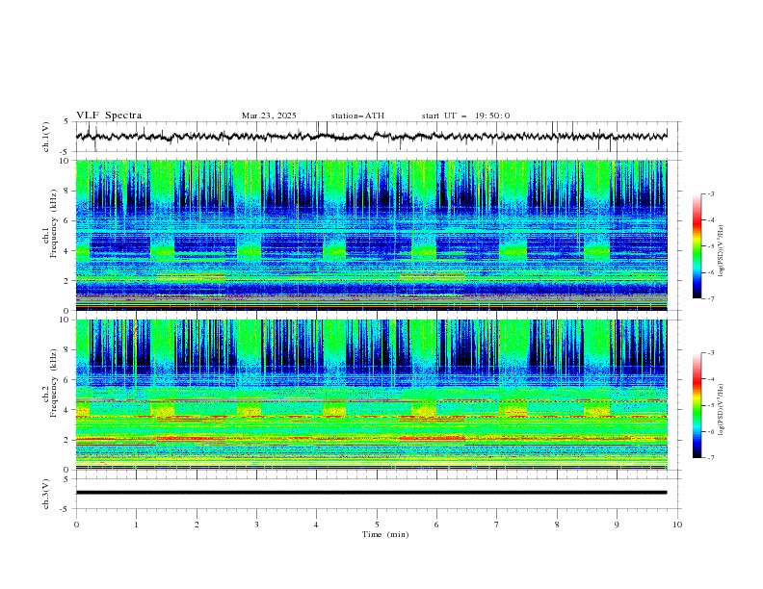Select the date label "Mar.23, 2025"

269,115
